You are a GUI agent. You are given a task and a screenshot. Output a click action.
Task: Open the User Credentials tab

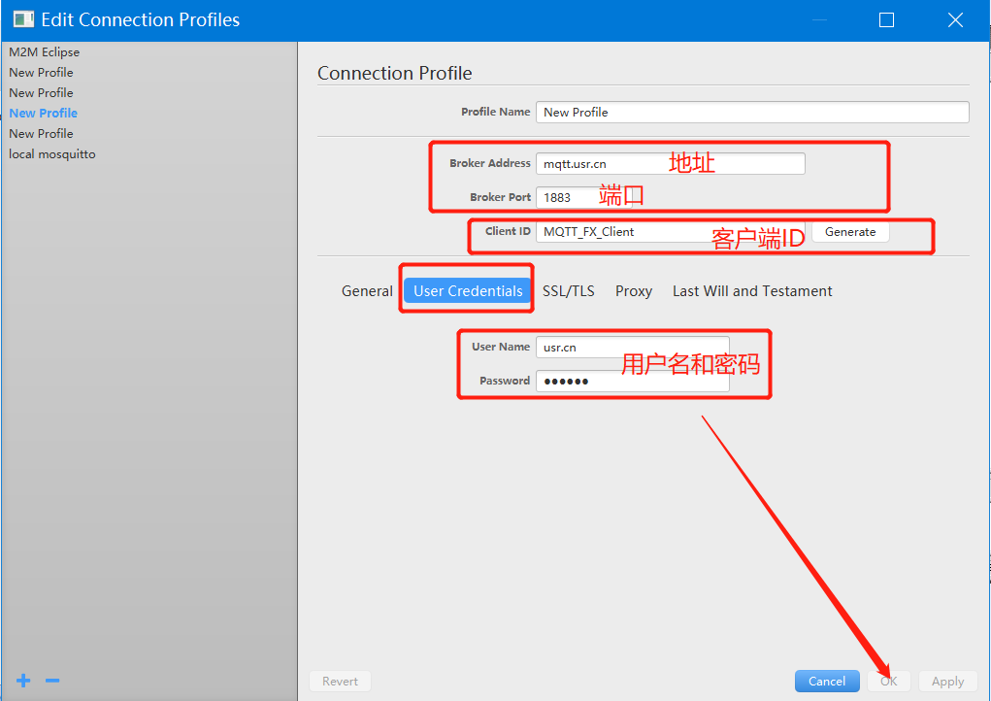(x=468, y=291)
